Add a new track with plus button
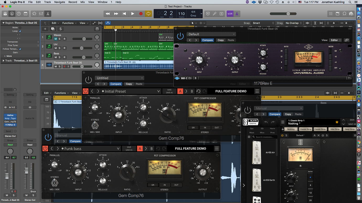The image size is (362, 203). 45,29
